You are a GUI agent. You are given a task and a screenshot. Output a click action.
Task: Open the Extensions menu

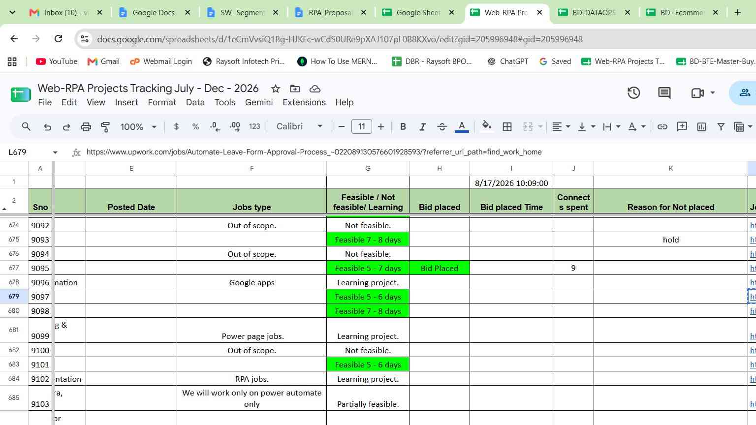point(304,102)
